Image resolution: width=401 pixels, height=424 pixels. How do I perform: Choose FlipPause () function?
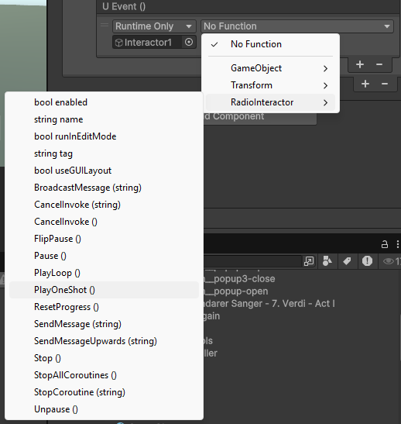pos(104,239)
